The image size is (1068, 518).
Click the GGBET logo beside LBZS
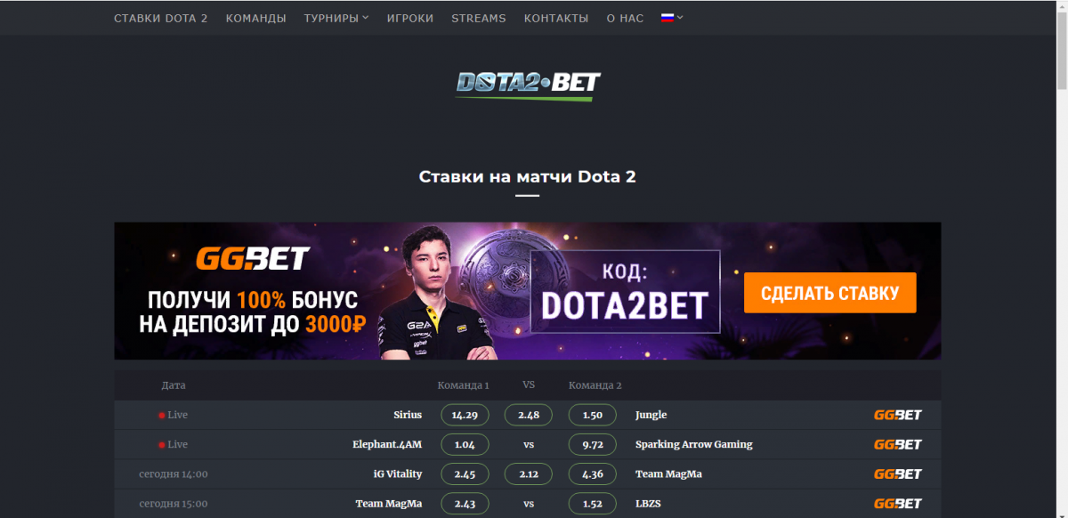[898, 503]
